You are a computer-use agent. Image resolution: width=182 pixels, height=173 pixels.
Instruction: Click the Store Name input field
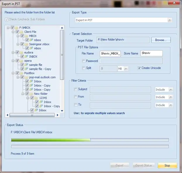[152, 53]
